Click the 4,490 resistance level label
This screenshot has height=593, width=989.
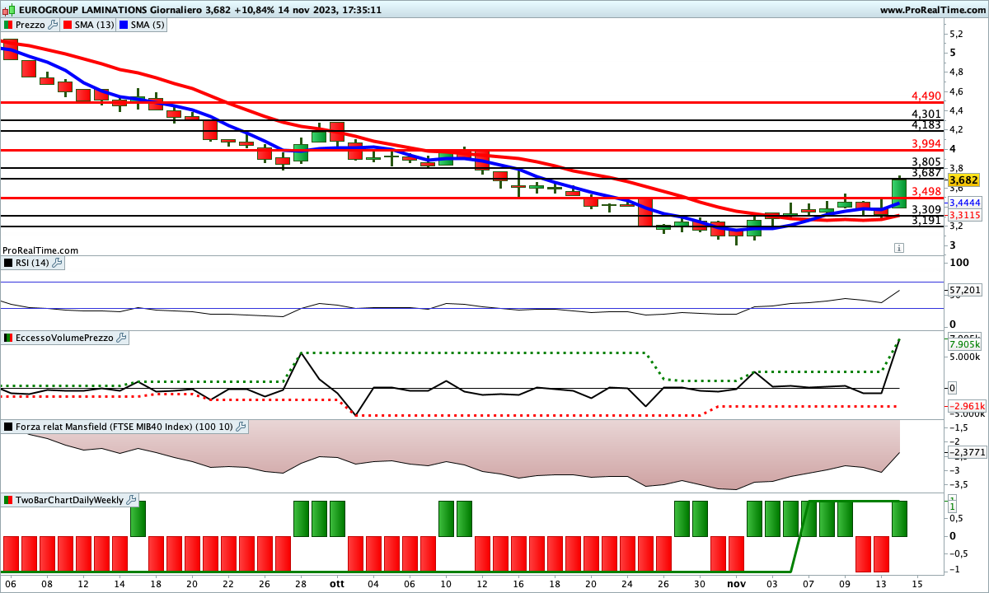pyautogui.click(x=926, y=96)
